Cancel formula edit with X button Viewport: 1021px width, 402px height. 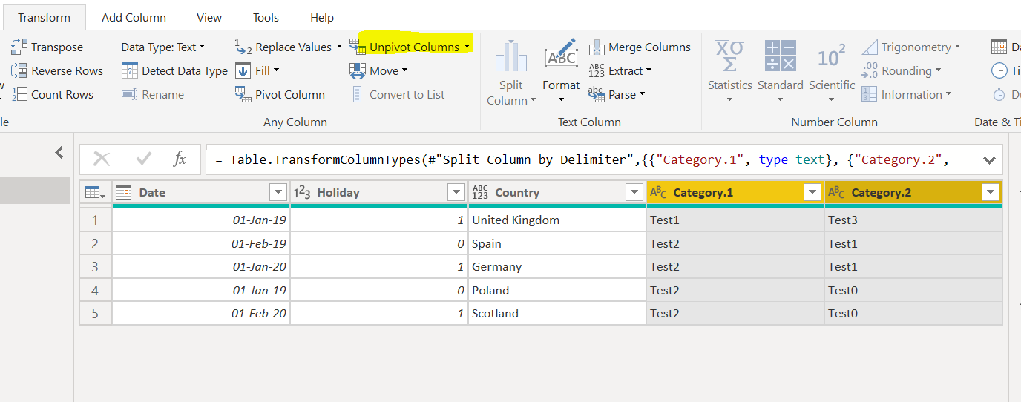click(102, 159)
